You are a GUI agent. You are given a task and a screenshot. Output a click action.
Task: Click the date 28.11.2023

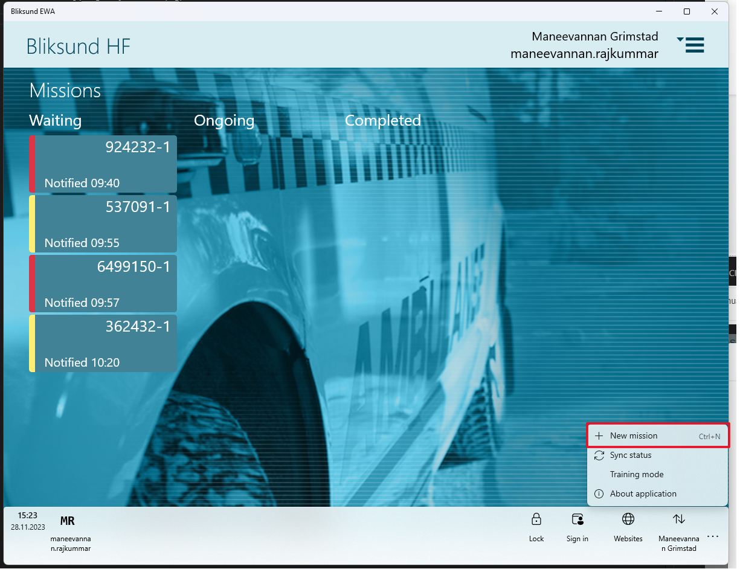[27, 527]
